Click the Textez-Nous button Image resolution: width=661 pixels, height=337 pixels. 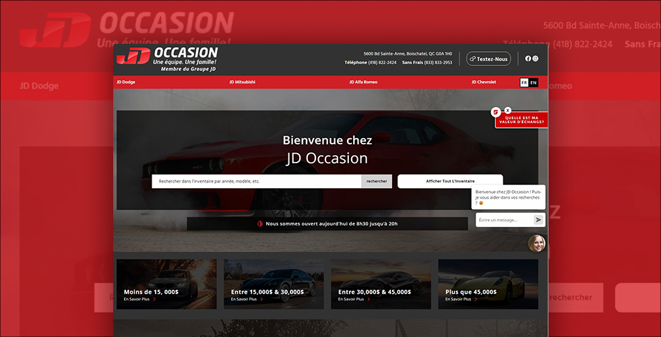(489, 59)
